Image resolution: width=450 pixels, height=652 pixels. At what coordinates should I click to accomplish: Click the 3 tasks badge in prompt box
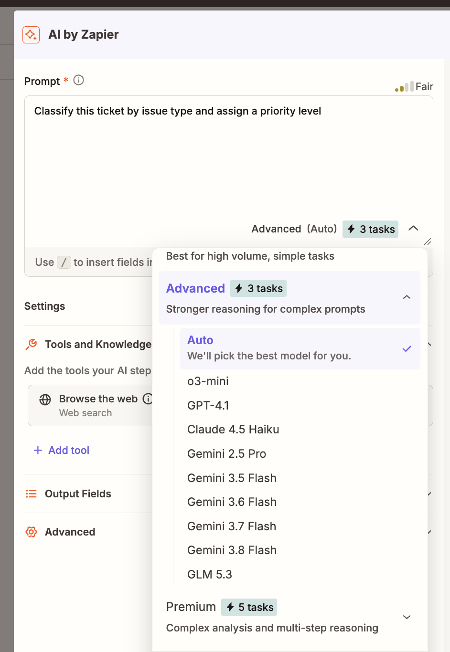[370, 229]
